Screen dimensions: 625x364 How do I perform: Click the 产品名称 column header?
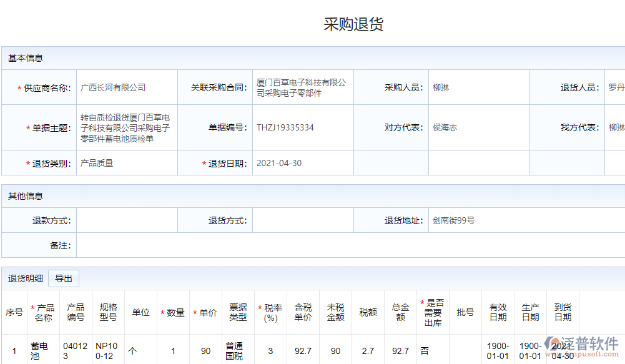44,313
